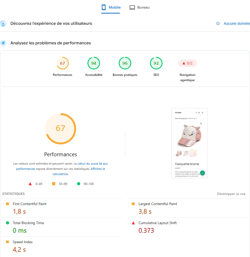Image resolution: width=250 pixels, height=257 pixels.
Task: Open the Aucune donnée link
Action: (x=236, y=23)
